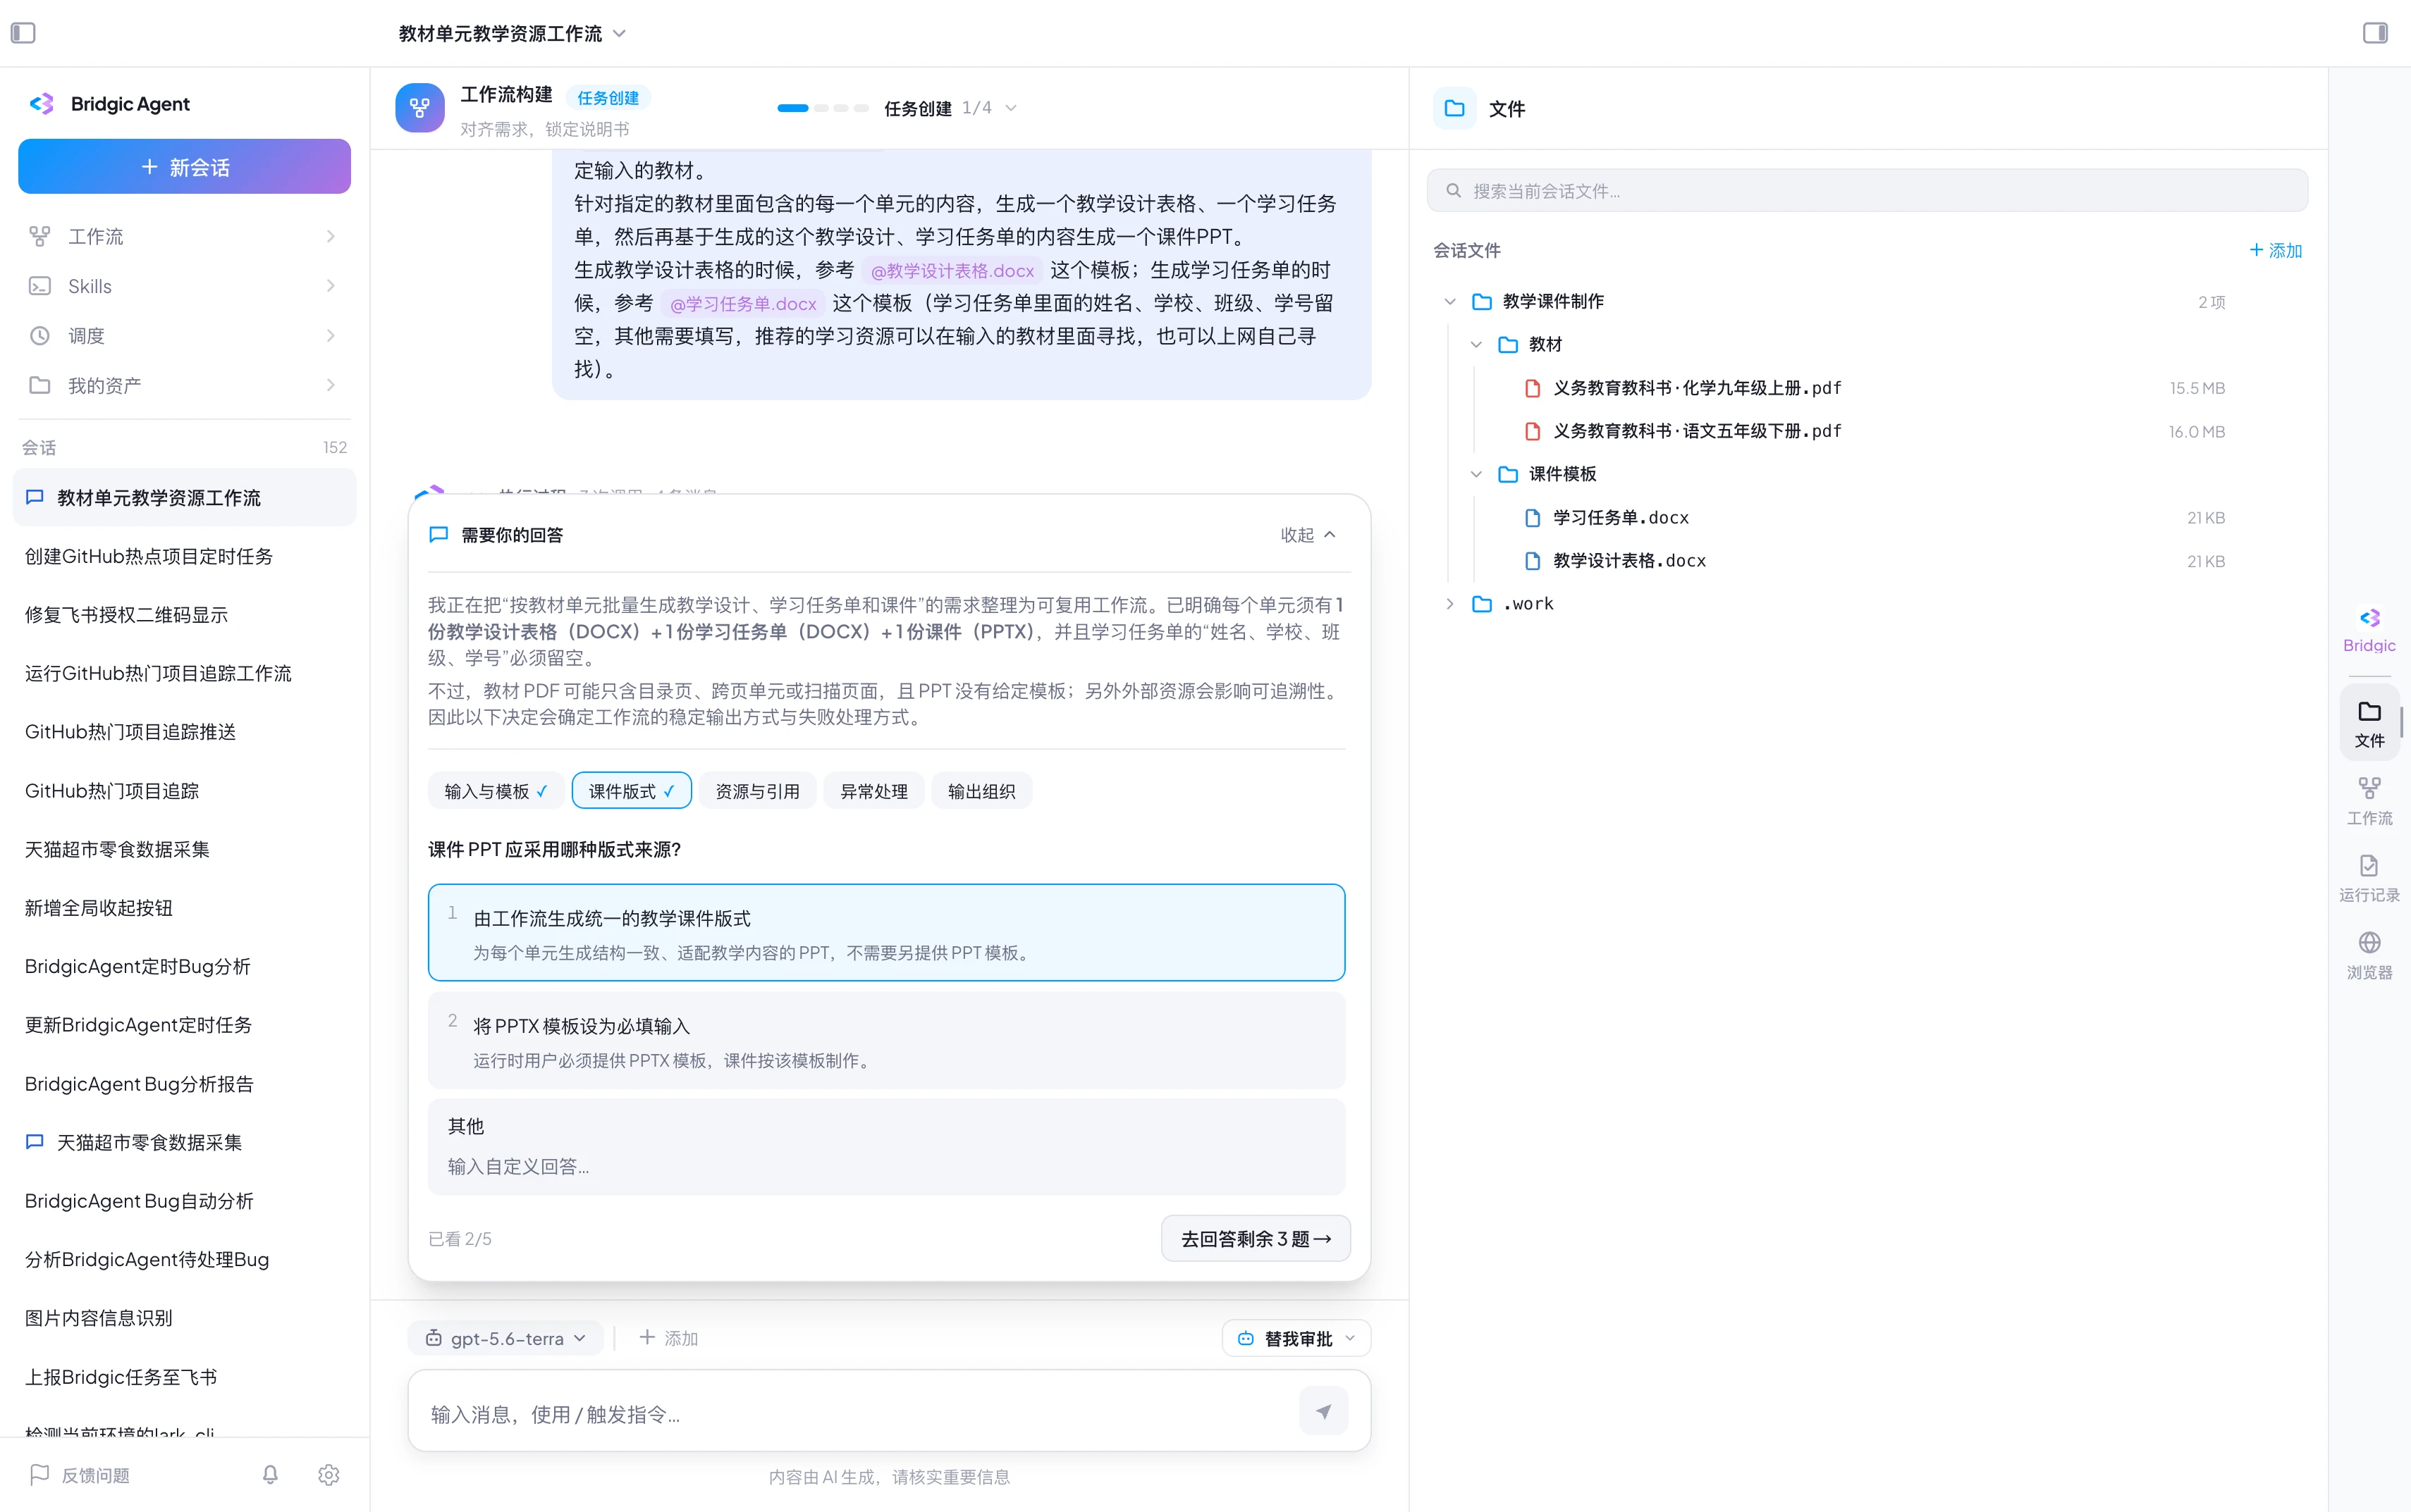Click the search magnifier icon in files panel
The width and height of the screenshot is (2411, 1512).
pyautogui.click(x=1454, y=190)
